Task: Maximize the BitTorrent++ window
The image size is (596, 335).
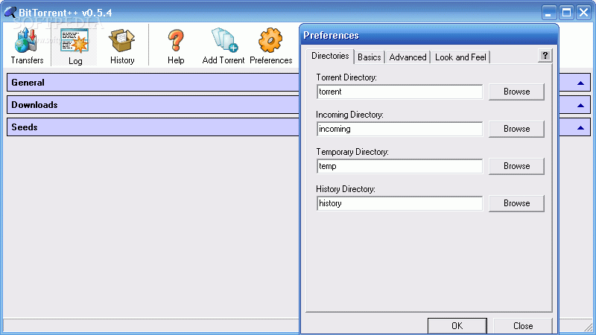Action: click(x=566, y=13)
